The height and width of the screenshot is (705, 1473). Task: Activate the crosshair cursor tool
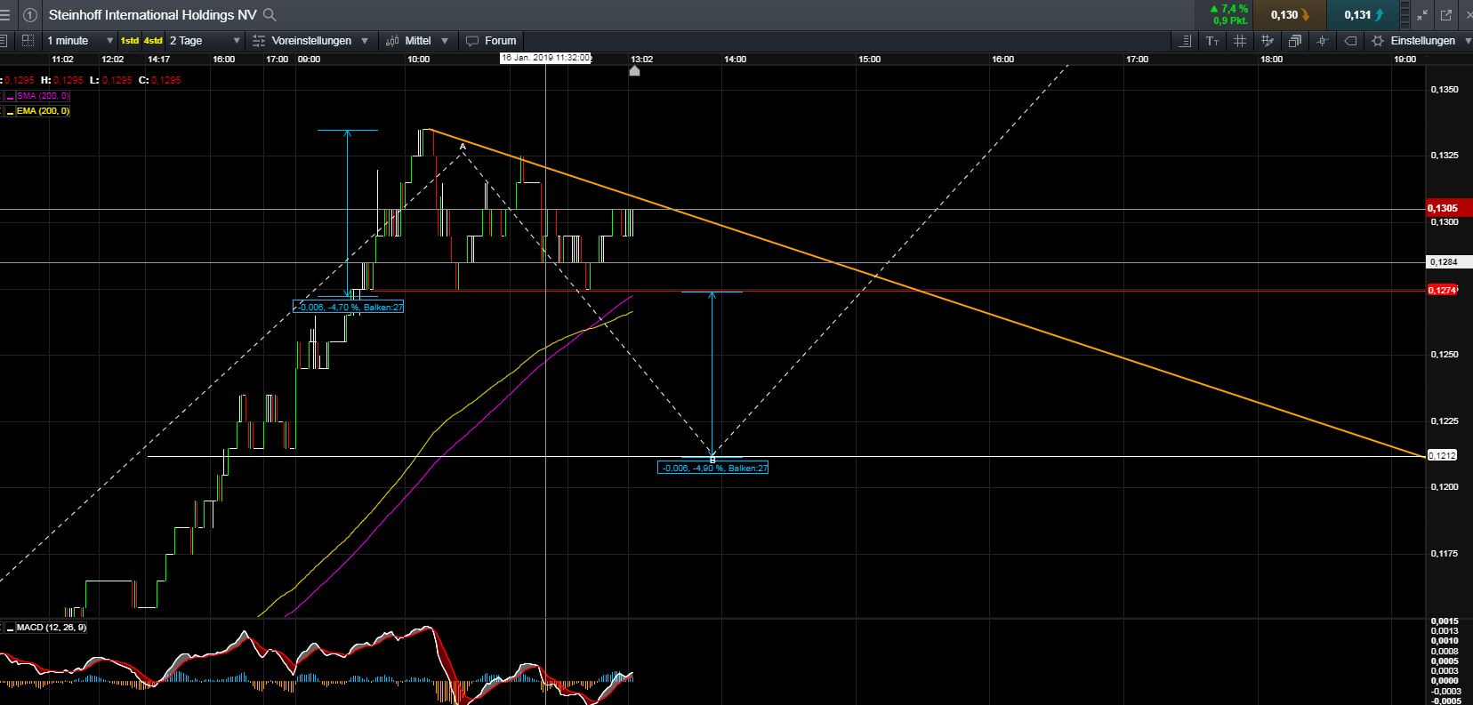[1323, 41]
